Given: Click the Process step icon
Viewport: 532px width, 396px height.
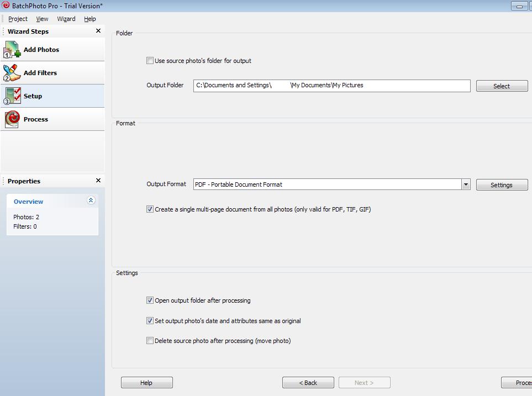Looking at the screenshot, I should click(12, 119).
